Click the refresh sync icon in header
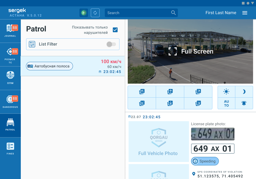256x179 pixels. (95, 13)
